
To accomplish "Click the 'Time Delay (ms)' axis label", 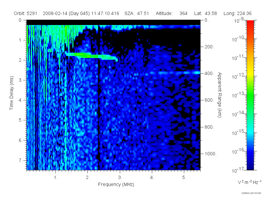I will [11, 93].
